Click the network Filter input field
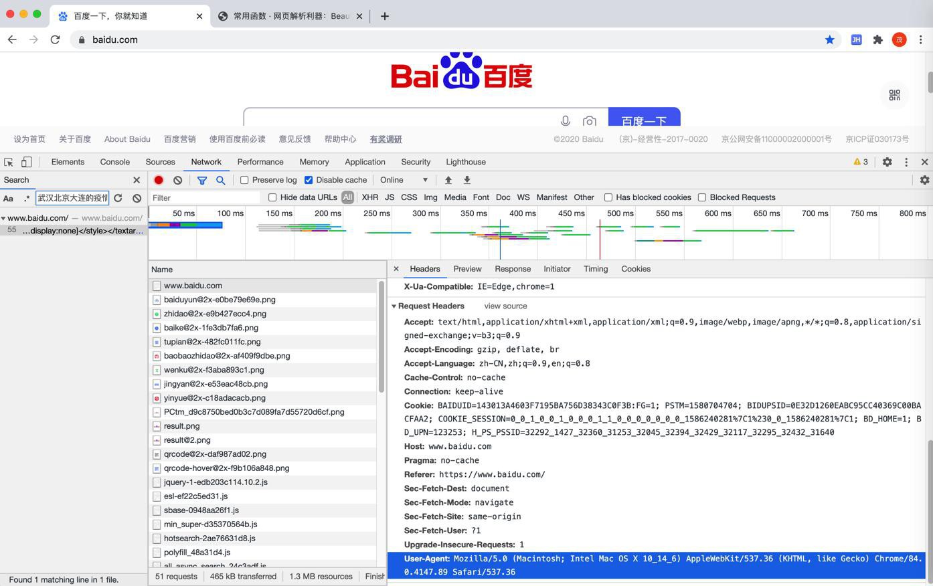Viewport: 933px width, 586px height. [x=205, y=198]
